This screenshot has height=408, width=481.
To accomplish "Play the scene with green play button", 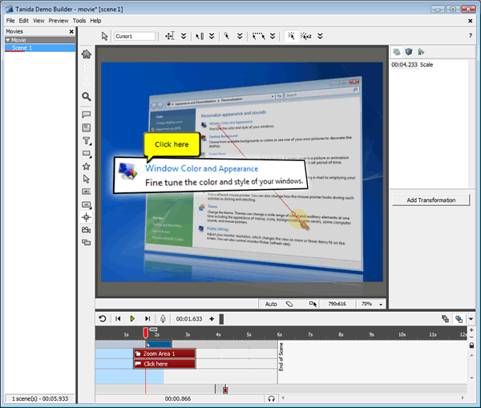I will click(x=132, y=319).
